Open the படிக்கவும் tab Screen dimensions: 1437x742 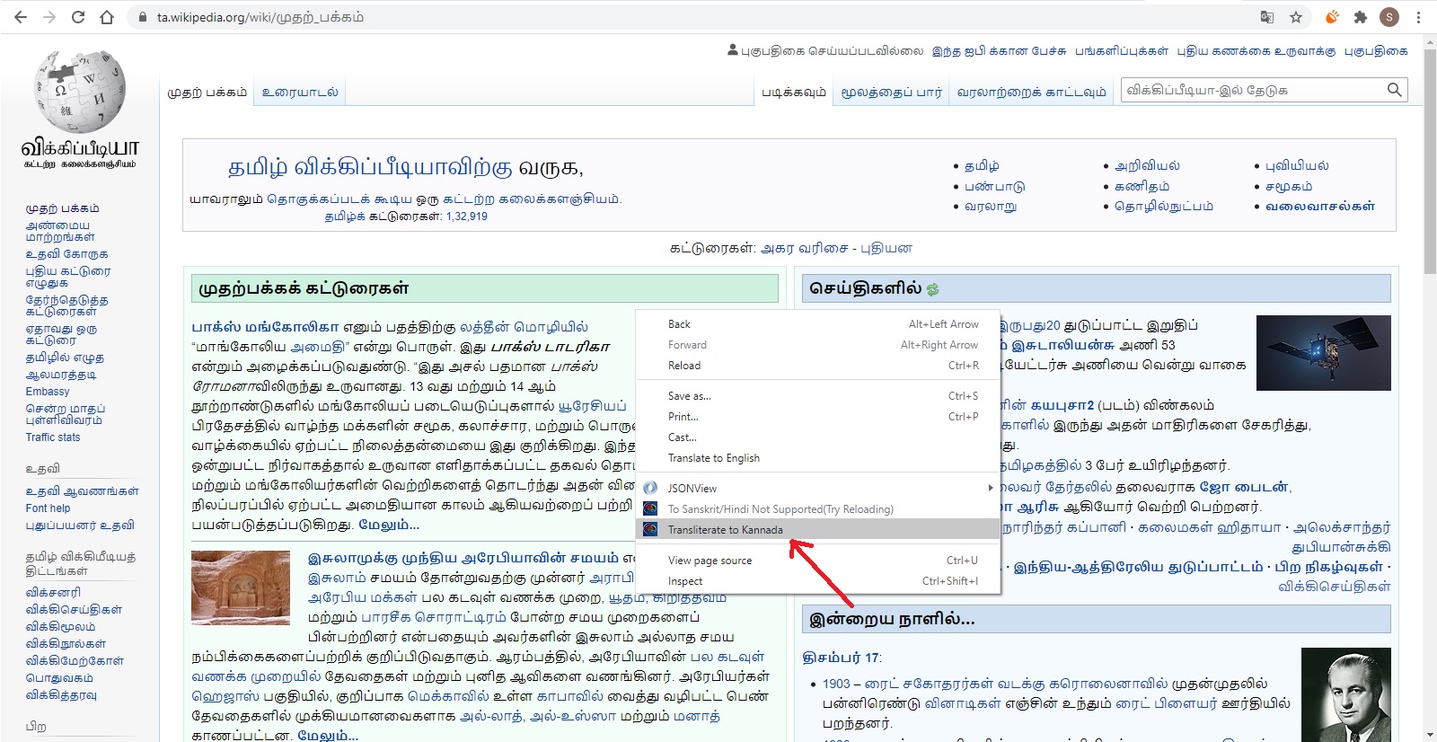click(794, 92)
